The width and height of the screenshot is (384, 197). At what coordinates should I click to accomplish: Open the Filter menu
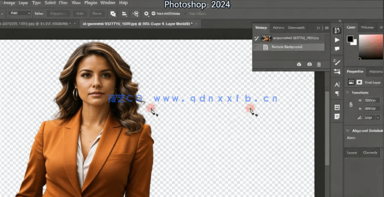(63, 3)
